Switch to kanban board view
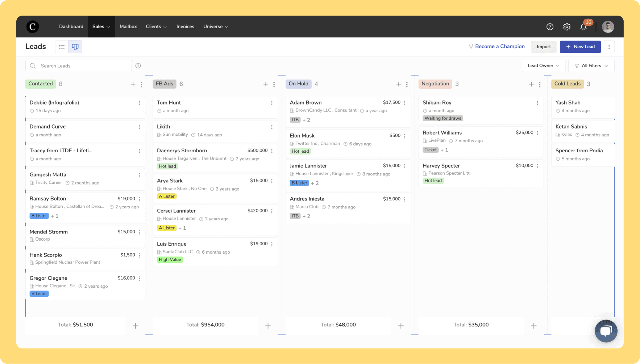Image resolution: width=640 pixels, height=364 pixels. [75, 47]
